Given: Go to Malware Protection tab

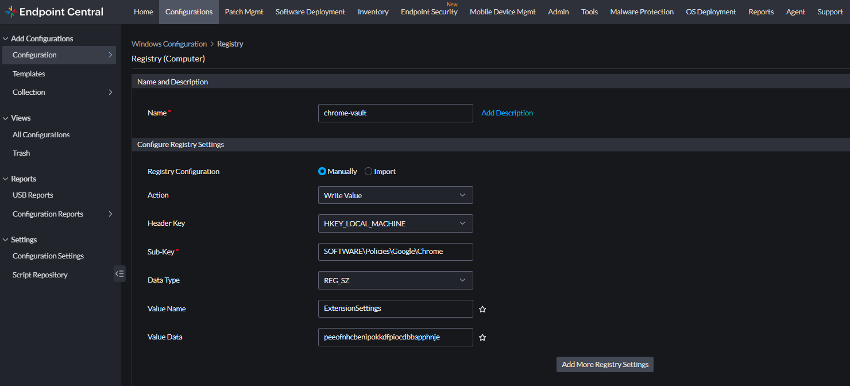Looking at the screenshot, I should (642, 11).
